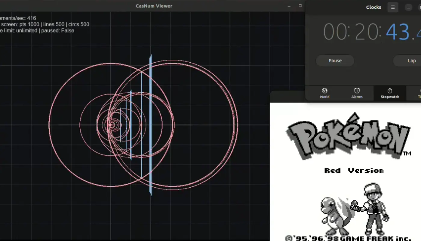The image size is (421, 241).
Task: Click the CasNum Viewer title bar text
Action: click(154, 6)
